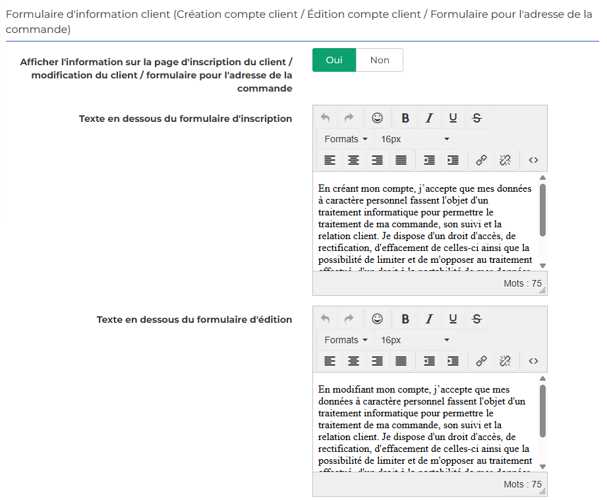Click label "Texte en dessous du formulaire d'édition"
Screen dimensions: 607x500
click(x=194, y=319)
